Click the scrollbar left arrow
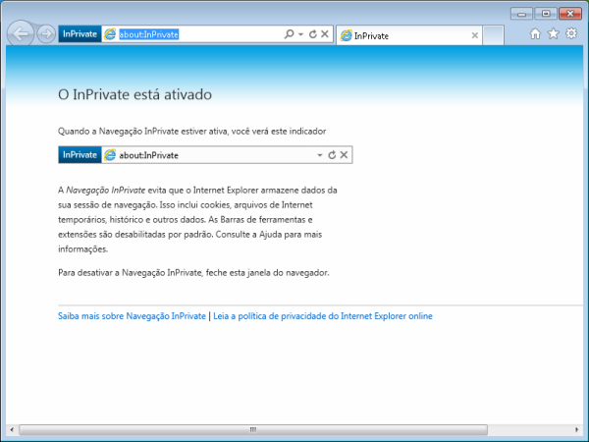This screenshot has width=589, height=442. [x=12, y=429]
